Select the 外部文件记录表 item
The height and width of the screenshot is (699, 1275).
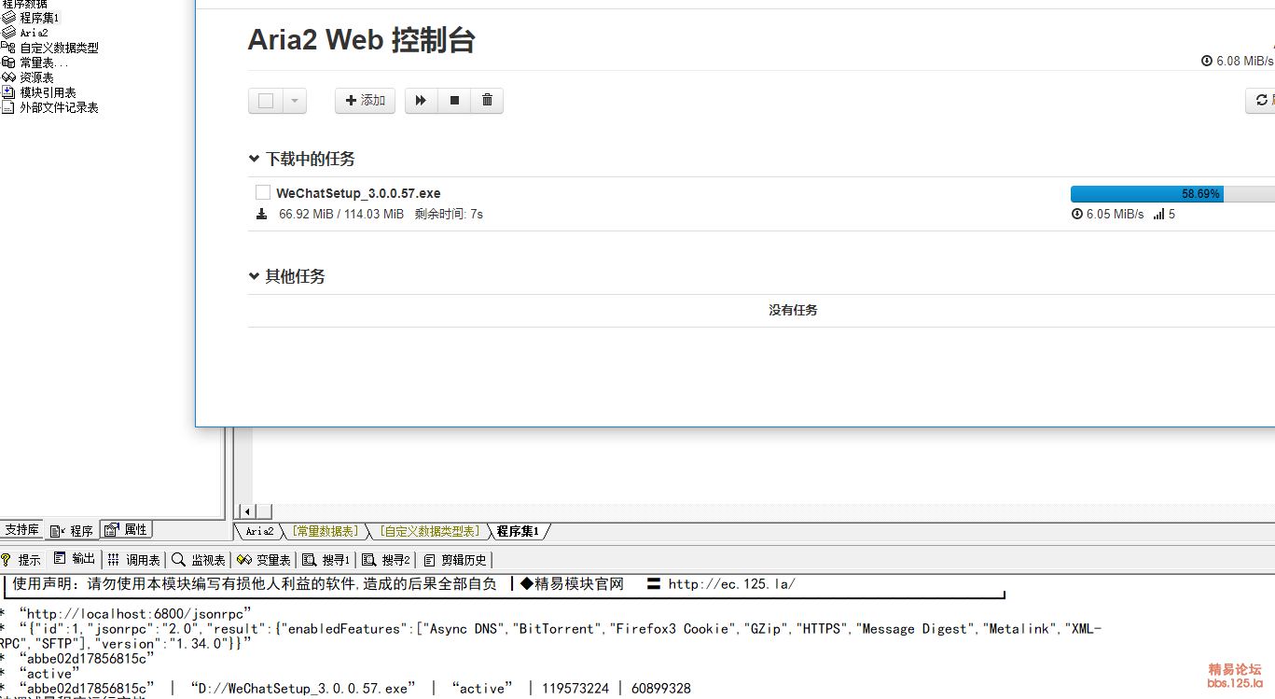click(x=59, y=107)
